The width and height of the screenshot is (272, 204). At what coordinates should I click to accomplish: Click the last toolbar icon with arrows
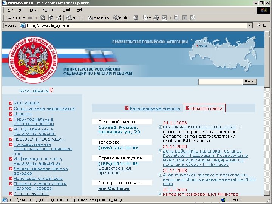tap(193, 18)
